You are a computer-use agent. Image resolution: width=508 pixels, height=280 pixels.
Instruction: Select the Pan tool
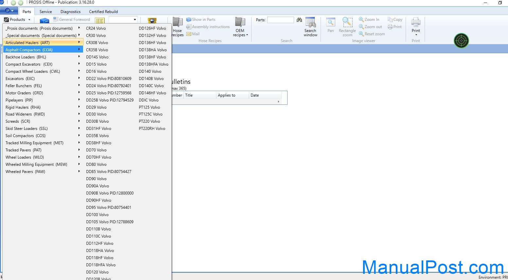pyautogui.click(x=331, y=25)
